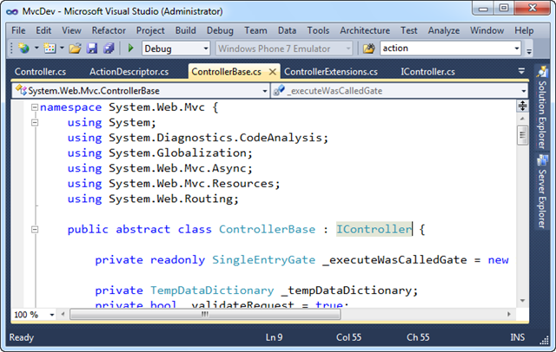The width and height of the screenshot is (556, 352).
Task: Close the ControllerBase.cs tab
Action: [x=272, y=72]
